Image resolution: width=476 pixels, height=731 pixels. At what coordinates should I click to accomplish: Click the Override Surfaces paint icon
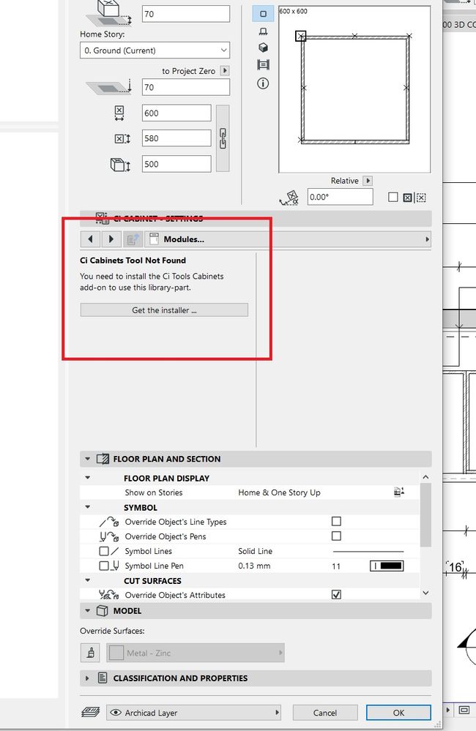coord(90,653)
